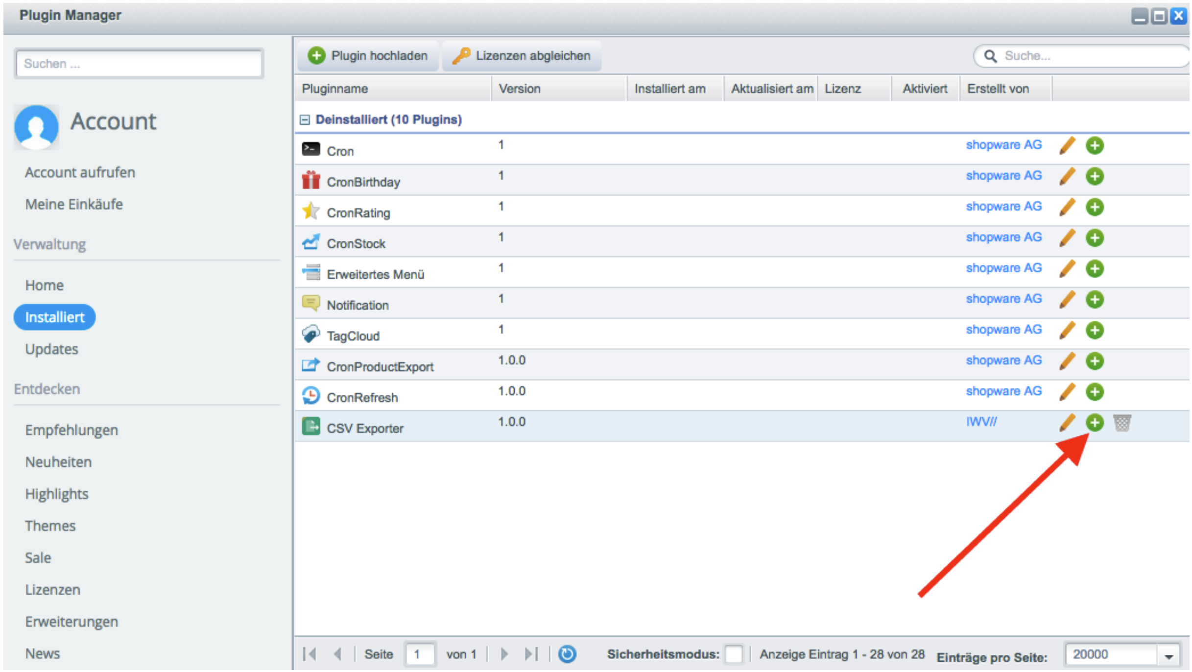This screenshot has width=1192, height=672.
Task: Click the page number field
Action: click(419, 654)
